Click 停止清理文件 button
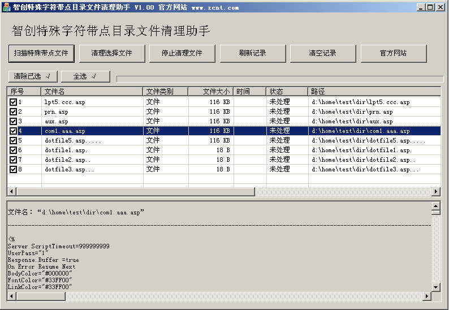This screenshot has width=449, height=310. pyautogui.click(x=182, y=53)
